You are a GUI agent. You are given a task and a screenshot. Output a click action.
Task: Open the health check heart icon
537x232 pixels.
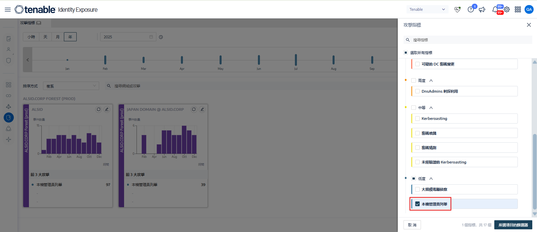[457, 9]
